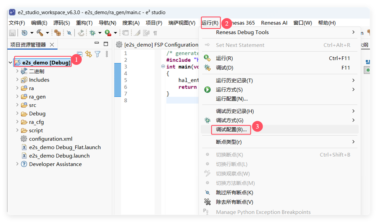The image size is (377, 222).
Task: Select the script folder
Action: pos(36,130)
